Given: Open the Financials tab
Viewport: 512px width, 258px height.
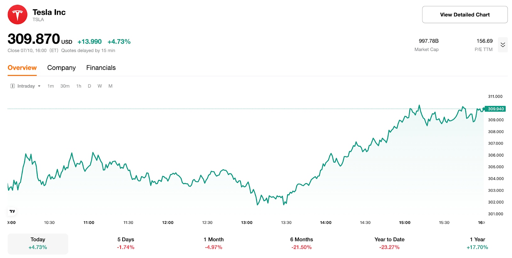Looking at the screenshot, I should click(100, 68).
